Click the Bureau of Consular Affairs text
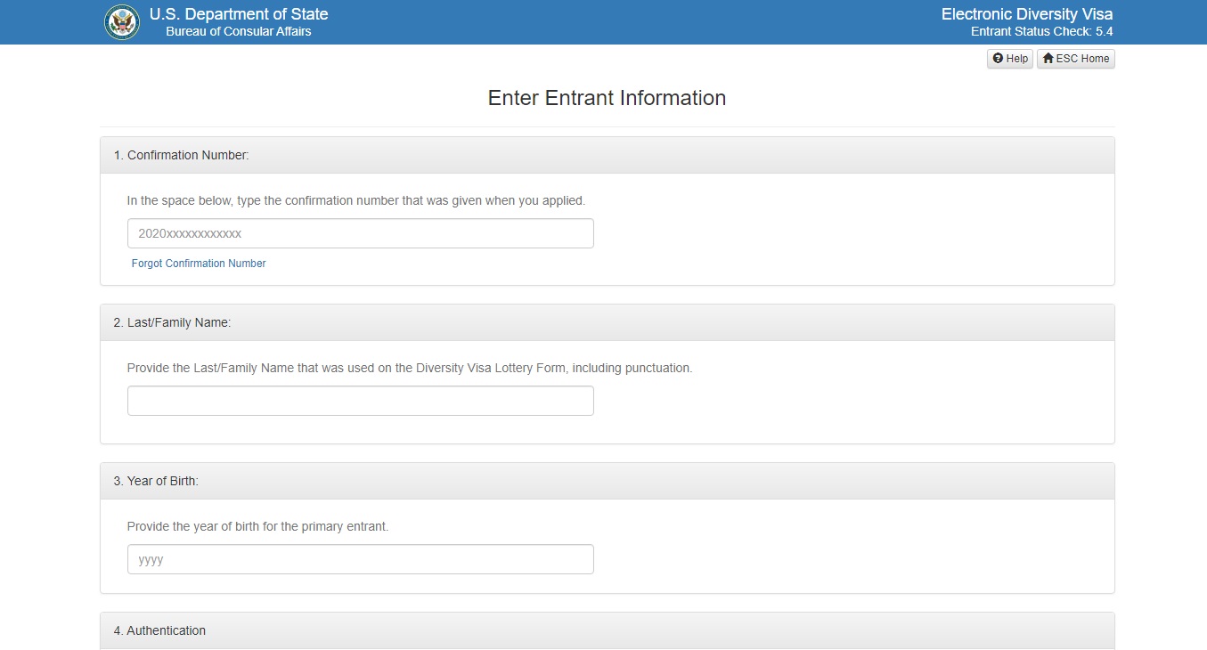 point(239,32)
